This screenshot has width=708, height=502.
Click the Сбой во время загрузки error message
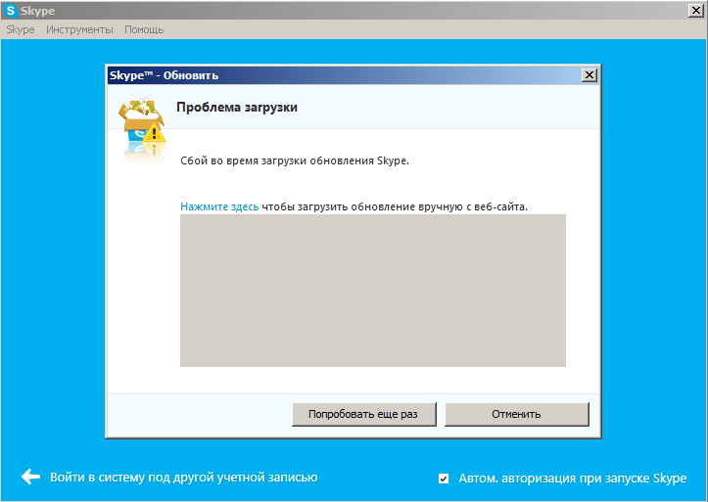point(295,160)
